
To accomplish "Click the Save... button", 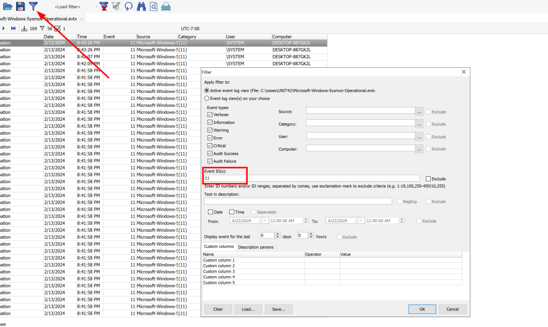I will pyautogui.click(x=278, y=309).
